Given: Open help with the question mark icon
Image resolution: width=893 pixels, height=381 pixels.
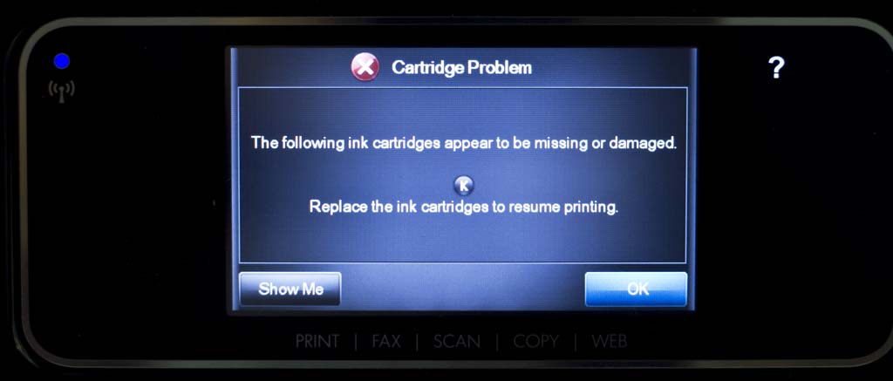Looking at the screenshot, I should click(x=776, y=68).
